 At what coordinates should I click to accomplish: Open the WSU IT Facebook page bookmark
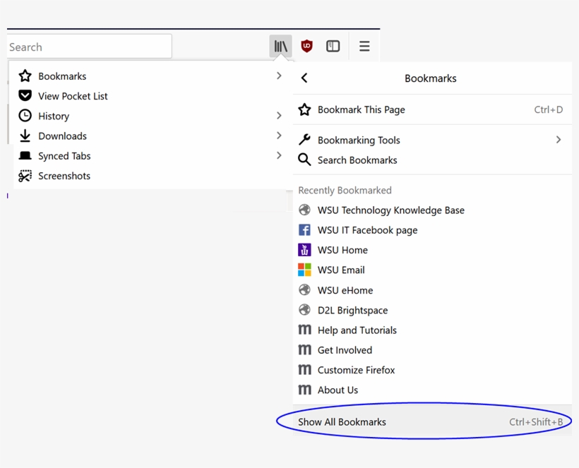[x=367, y=230]
